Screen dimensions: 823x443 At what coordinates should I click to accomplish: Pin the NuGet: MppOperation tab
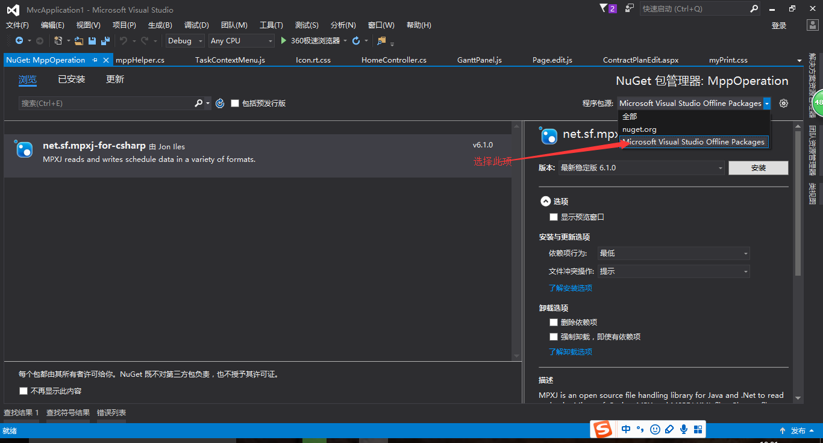(95, 60)
